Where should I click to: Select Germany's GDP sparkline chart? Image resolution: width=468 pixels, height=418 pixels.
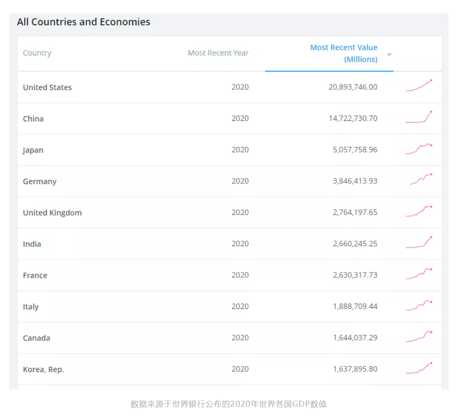pos(421,179)
